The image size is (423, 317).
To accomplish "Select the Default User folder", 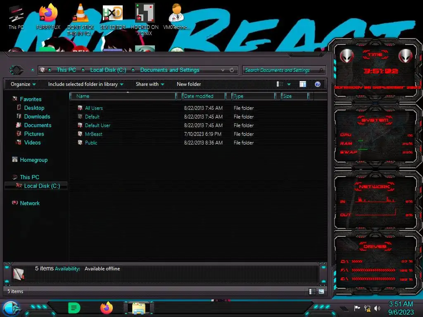I will (97, 125).
